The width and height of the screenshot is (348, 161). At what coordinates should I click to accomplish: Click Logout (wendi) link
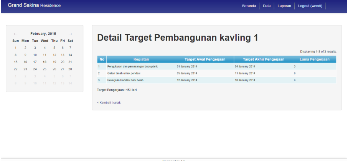pos(310,6)
